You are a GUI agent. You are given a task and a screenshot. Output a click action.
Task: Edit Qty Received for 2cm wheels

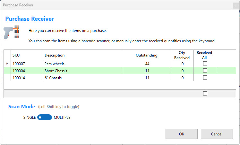183,64
